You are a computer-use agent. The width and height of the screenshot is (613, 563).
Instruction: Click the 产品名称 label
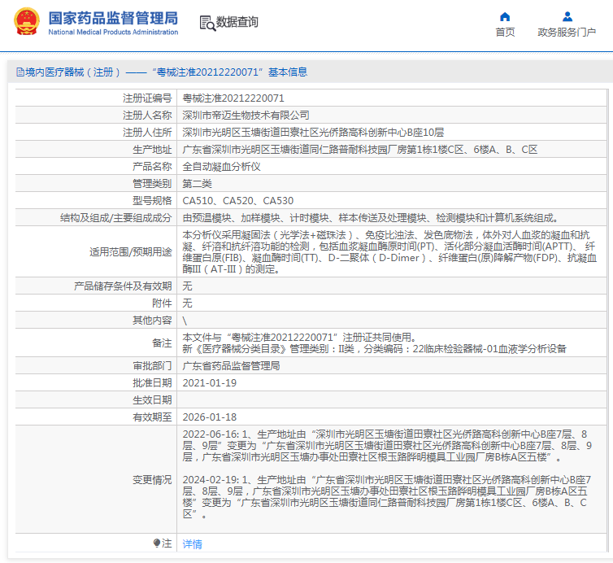coord(152,167)
